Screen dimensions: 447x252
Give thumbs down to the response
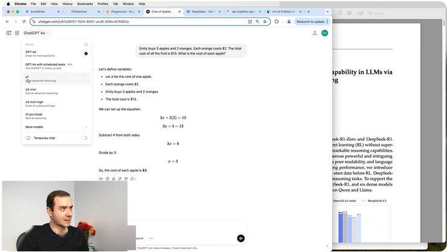coord(120,179)
